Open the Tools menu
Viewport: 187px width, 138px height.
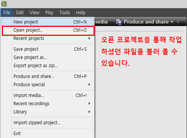(x=65, y=13)
